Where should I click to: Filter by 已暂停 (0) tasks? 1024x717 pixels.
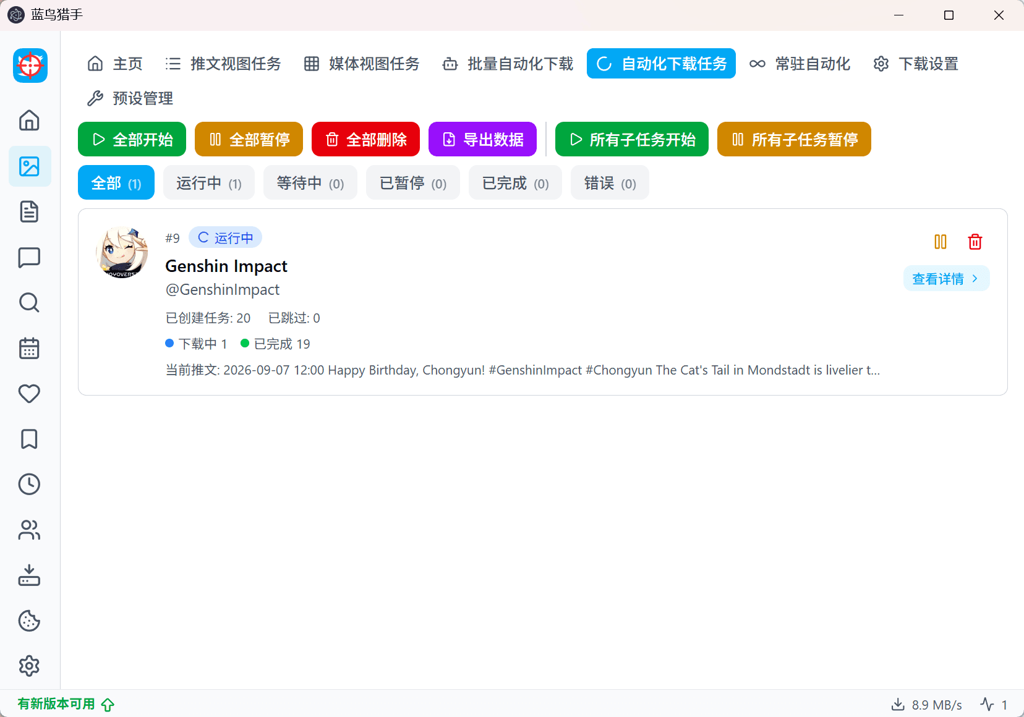tap(413, 182)
